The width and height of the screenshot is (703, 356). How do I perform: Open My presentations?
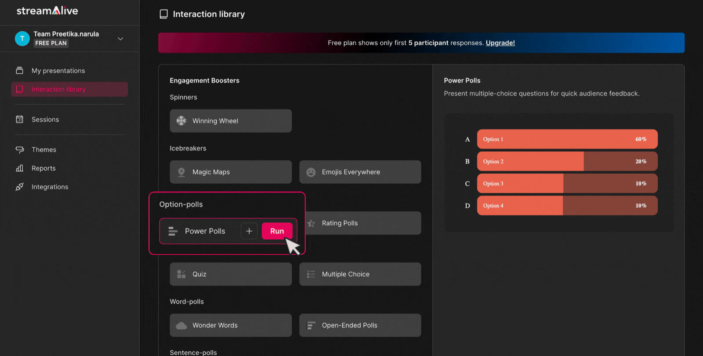tap(58, 71)
